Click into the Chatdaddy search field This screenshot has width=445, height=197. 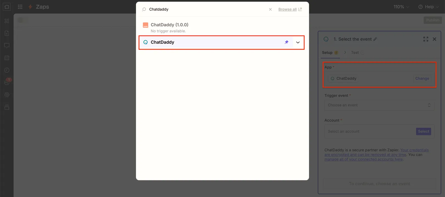point(206,9)
